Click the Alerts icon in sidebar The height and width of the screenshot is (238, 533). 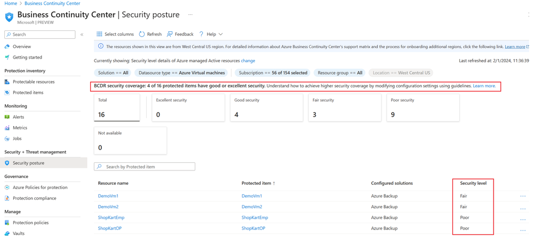[x=7, y=117]
